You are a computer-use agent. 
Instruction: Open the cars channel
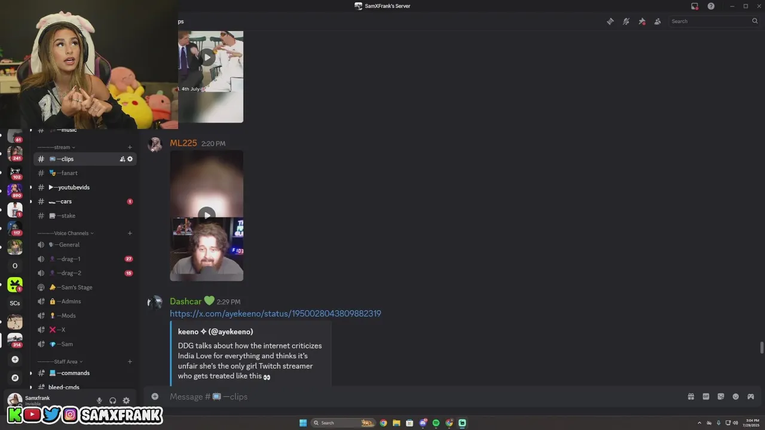tap(84, 202)
